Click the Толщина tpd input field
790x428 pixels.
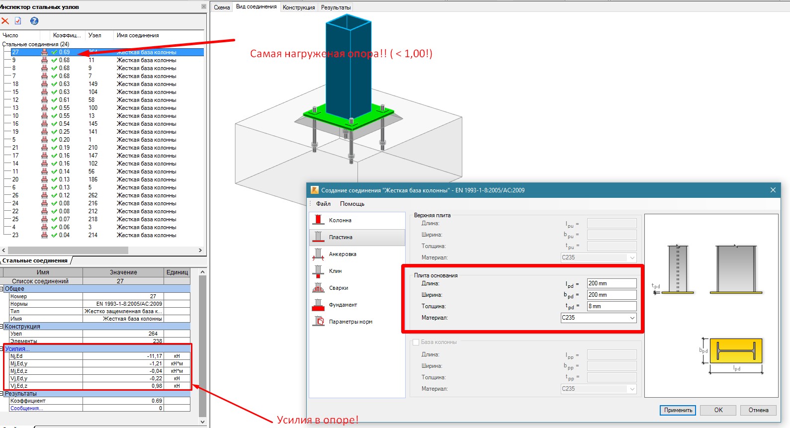[x=612, y=306]
